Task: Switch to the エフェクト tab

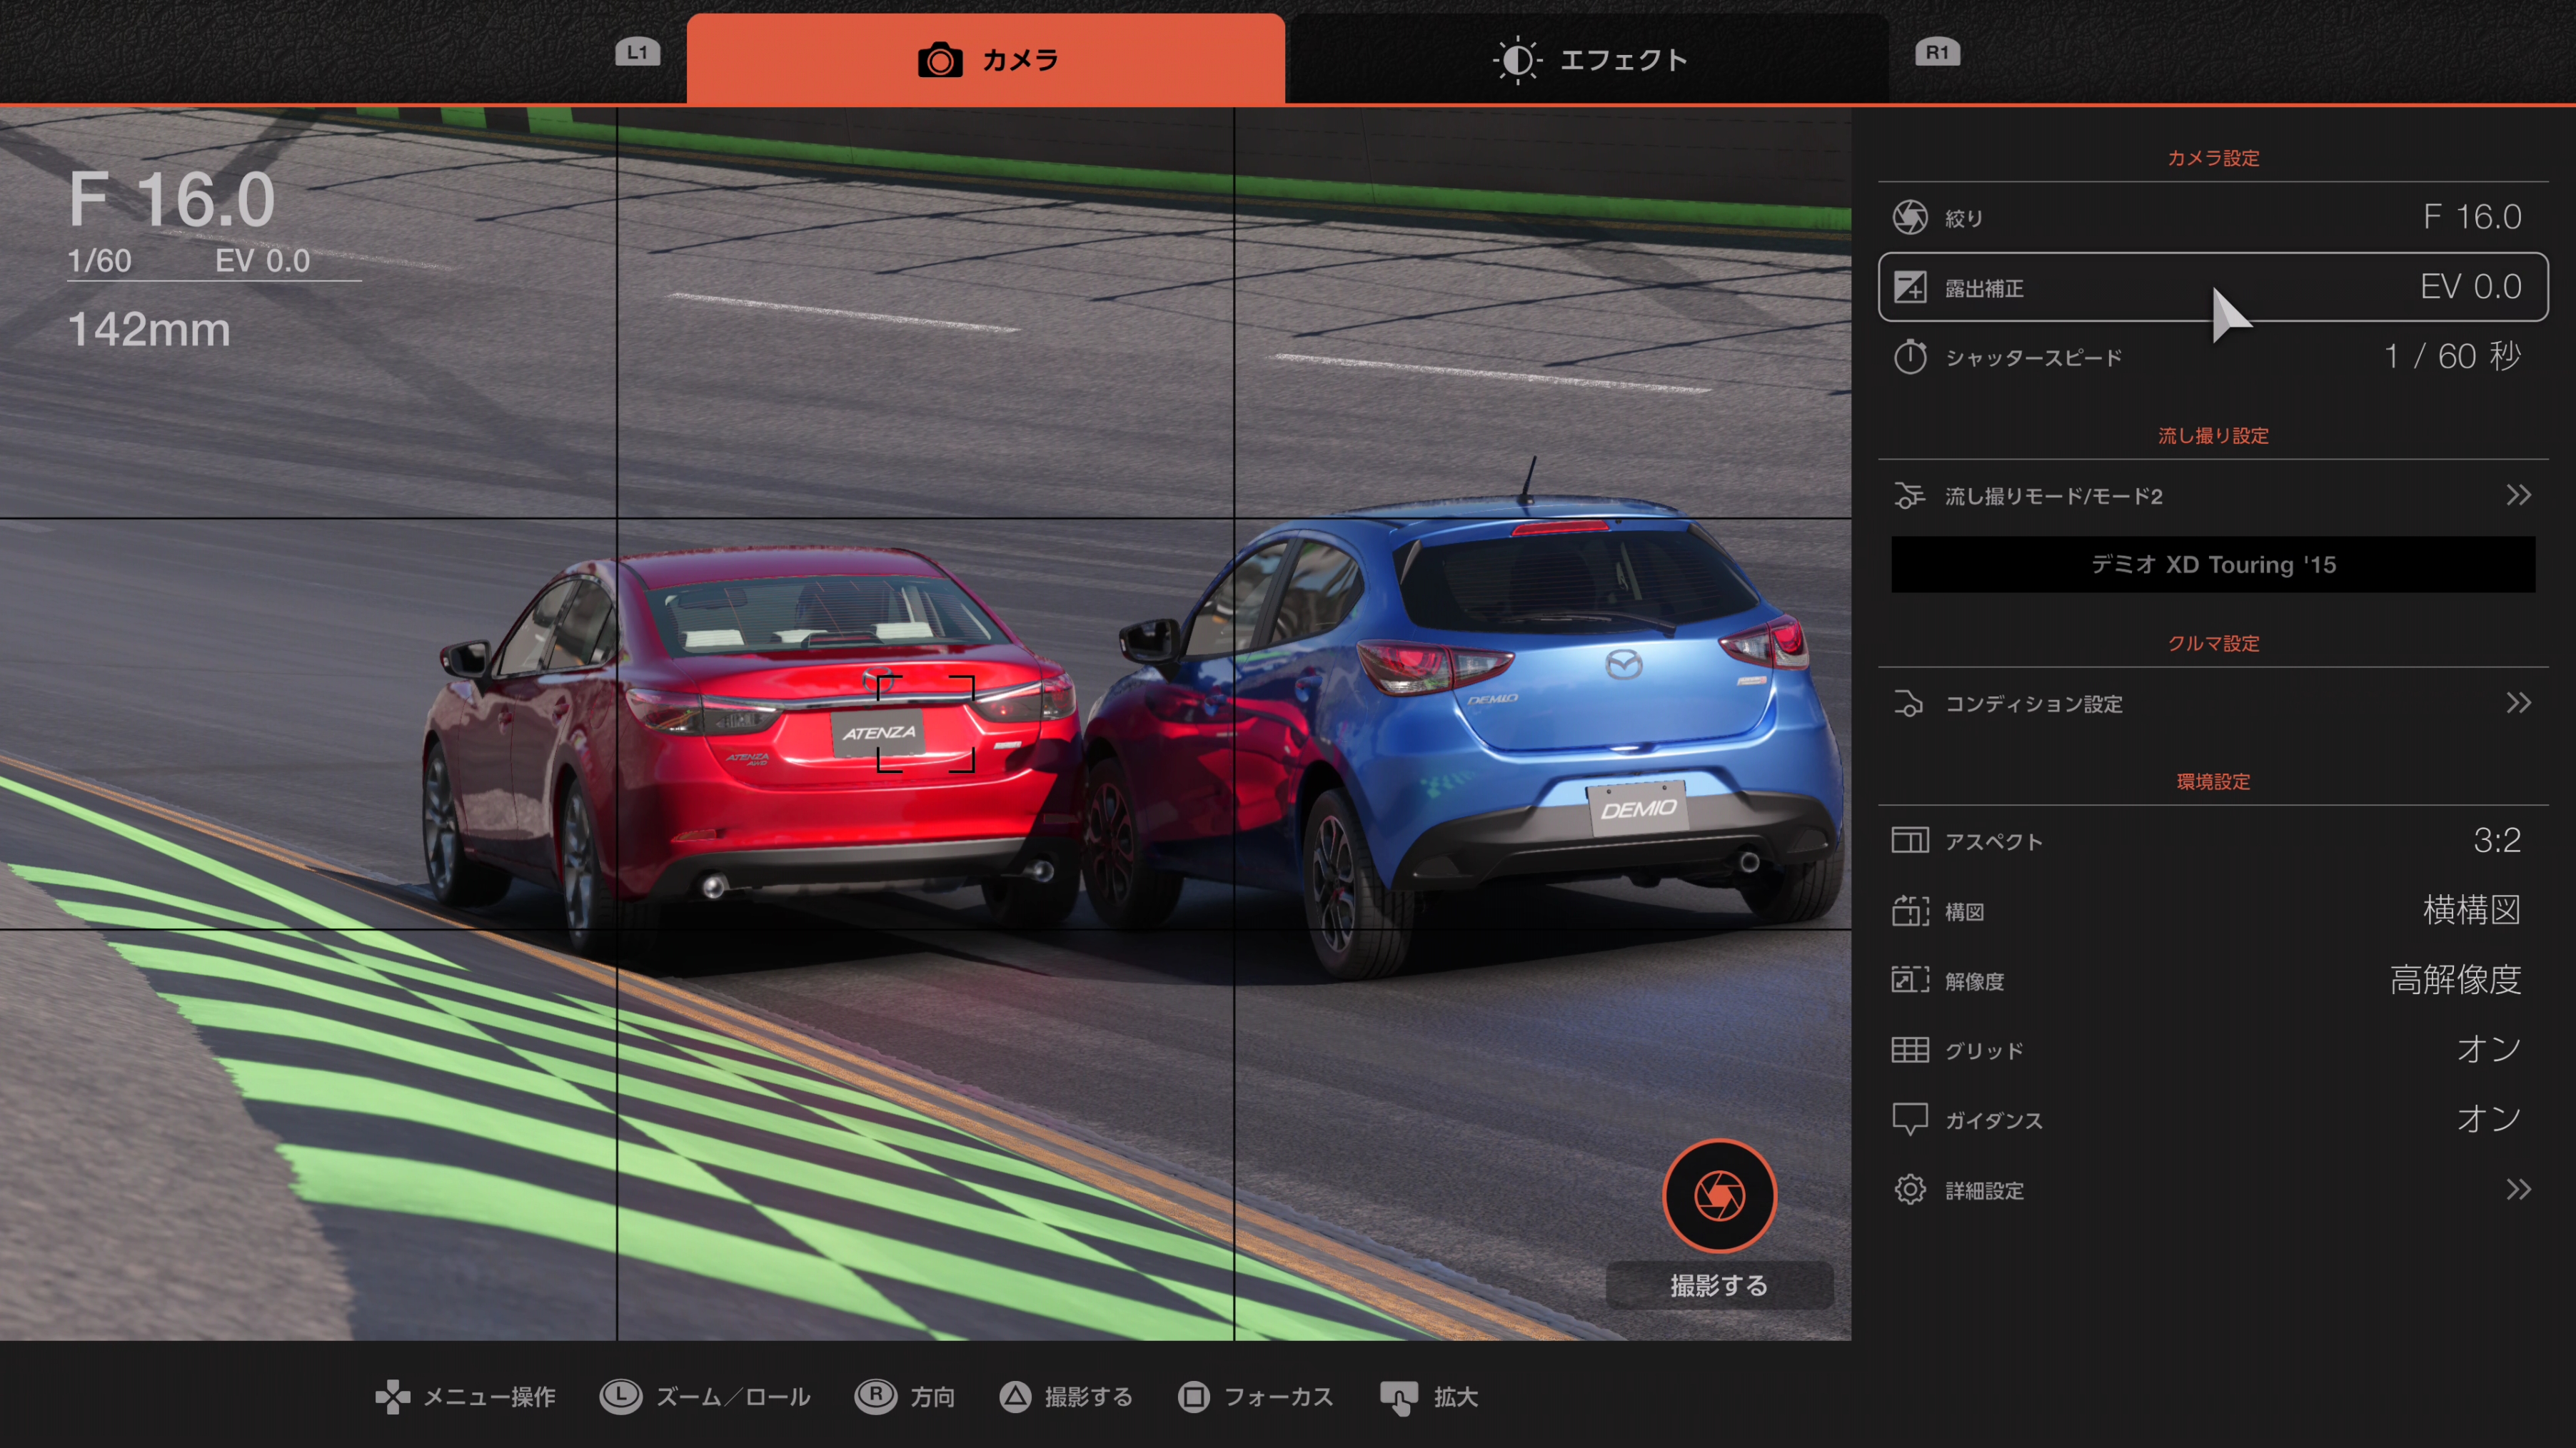Action: [x=1589, y=60]
